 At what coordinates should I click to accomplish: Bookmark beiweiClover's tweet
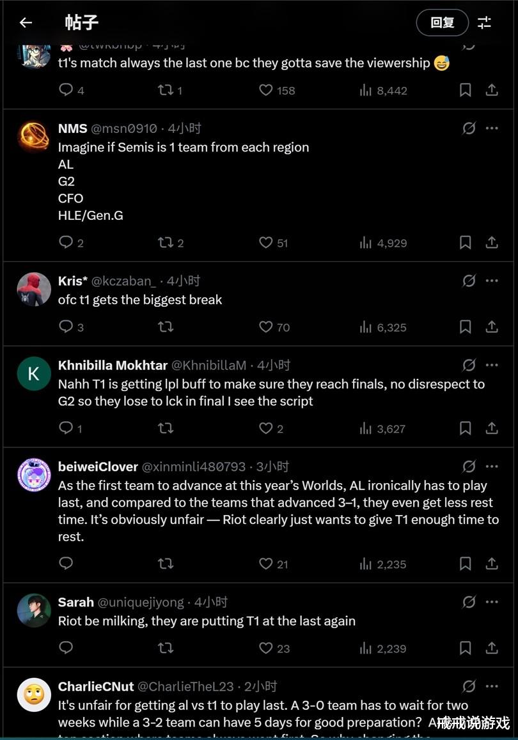coord(466,564)
